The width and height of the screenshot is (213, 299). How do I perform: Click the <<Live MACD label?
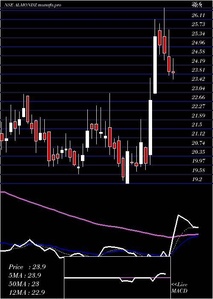point(179,288)
